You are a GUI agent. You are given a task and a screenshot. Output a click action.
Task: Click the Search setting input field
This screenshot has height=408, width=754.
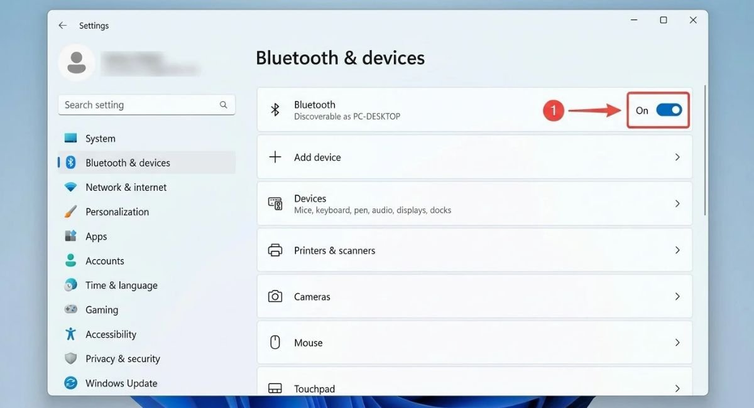(146, 105)
